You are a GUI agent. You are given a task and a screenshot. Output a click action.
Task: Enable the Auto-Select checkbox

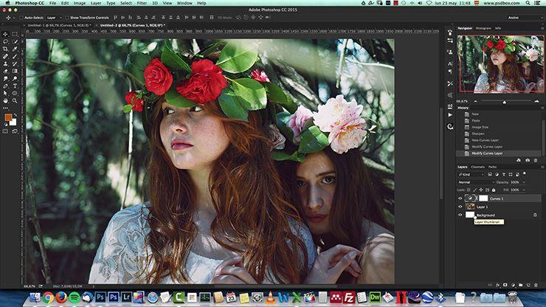(x=21, y=18)
